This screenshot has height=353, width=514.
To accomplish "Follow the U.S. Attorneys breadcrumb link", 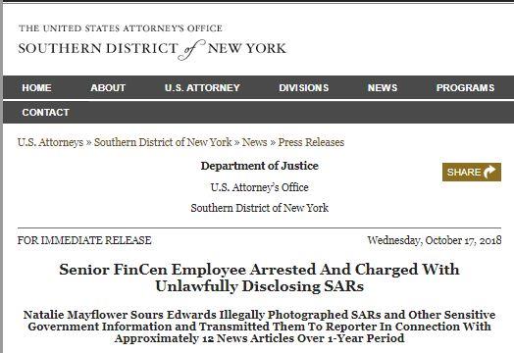I will 50,142.
